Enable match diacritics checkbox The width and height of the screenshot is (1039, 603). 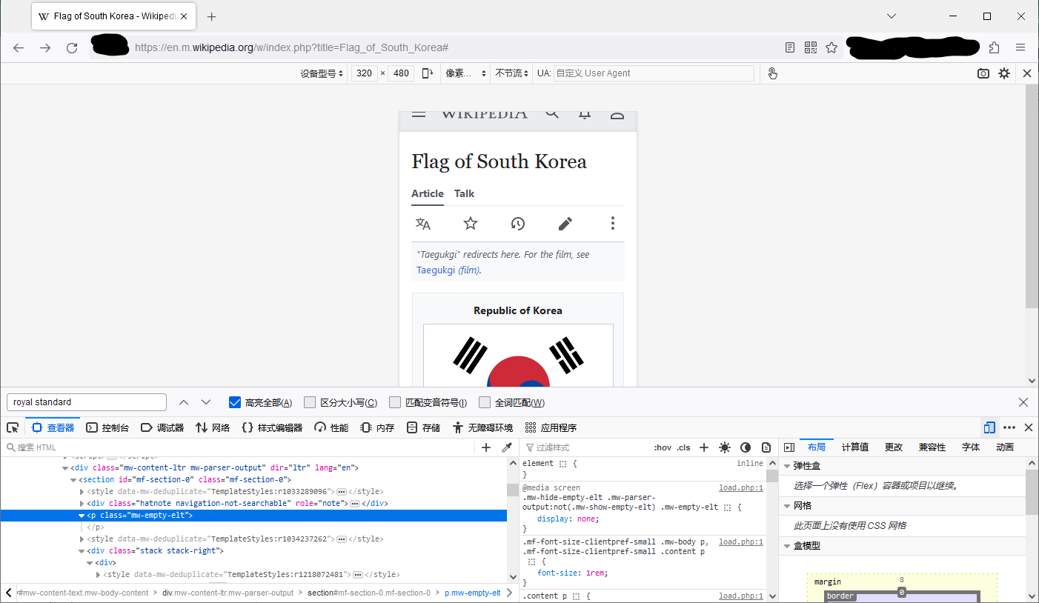tap(395, 402)
